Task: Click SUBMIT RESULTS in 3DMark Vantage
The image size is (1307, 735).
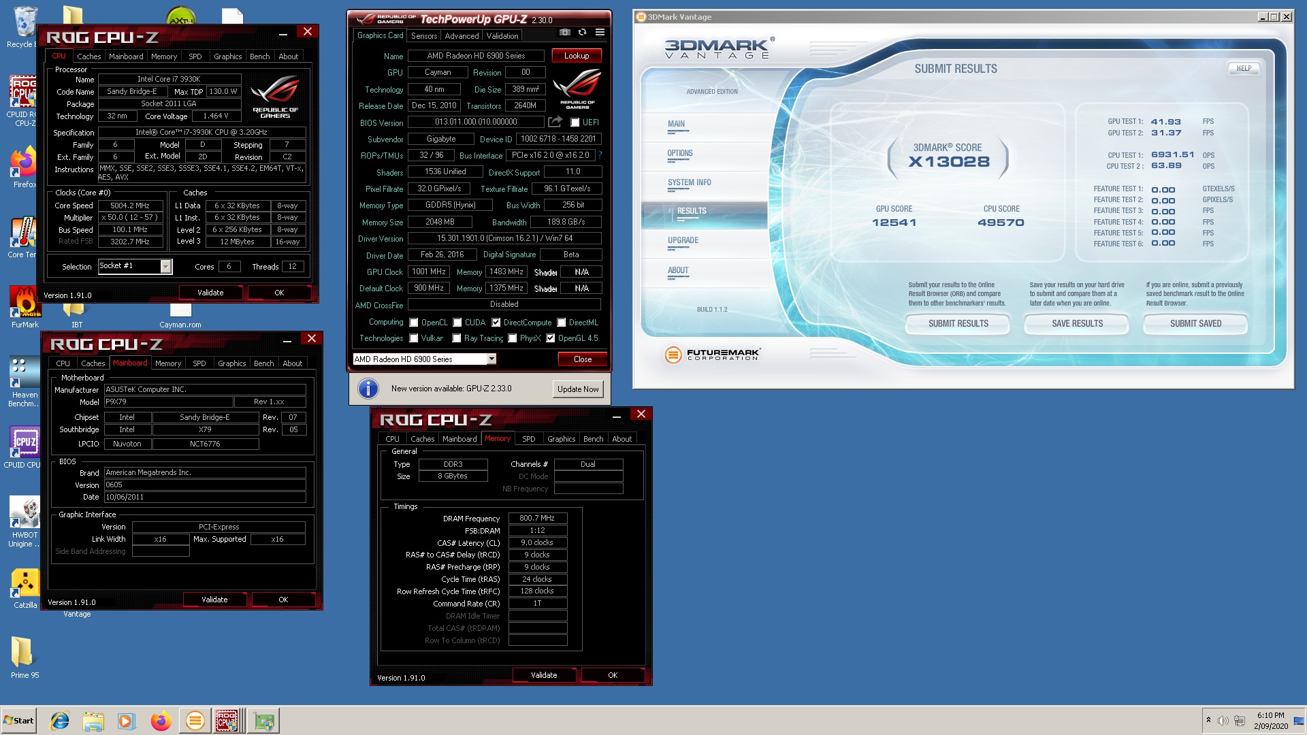Action: click(958, 324)
